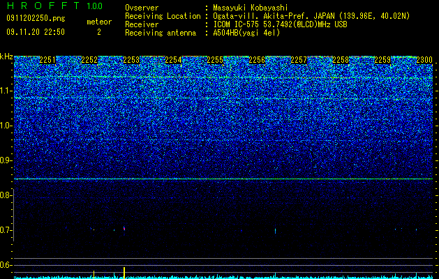The width and height of the screenshot is (439, 279).
Task: Click the 0.7 kHz axis label
Action: coord(6,230)
